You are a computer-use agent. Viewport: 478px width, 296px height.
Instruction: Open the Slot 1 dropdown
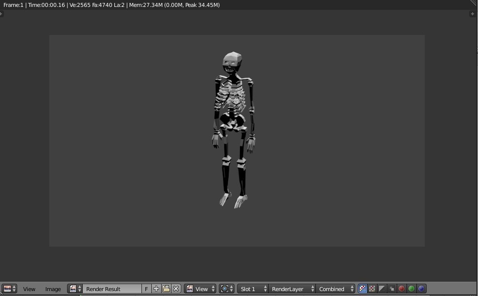click(x=251, y=289)
